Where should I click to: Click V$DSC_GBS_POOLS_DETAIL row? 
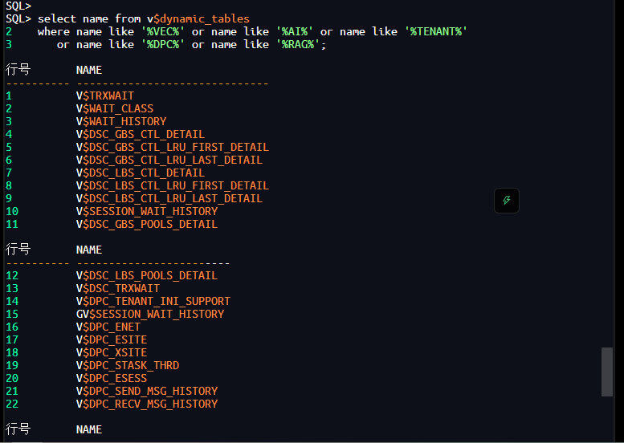(x=147, y=224)
